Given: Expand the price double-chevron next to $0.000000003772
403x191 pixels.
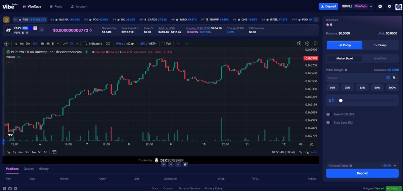Looking at the screenshot, I should [x=90, y=30].
